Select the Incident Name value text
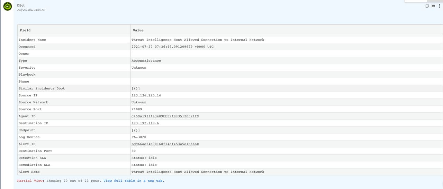The image size is (443, 189). pos(198,40)
